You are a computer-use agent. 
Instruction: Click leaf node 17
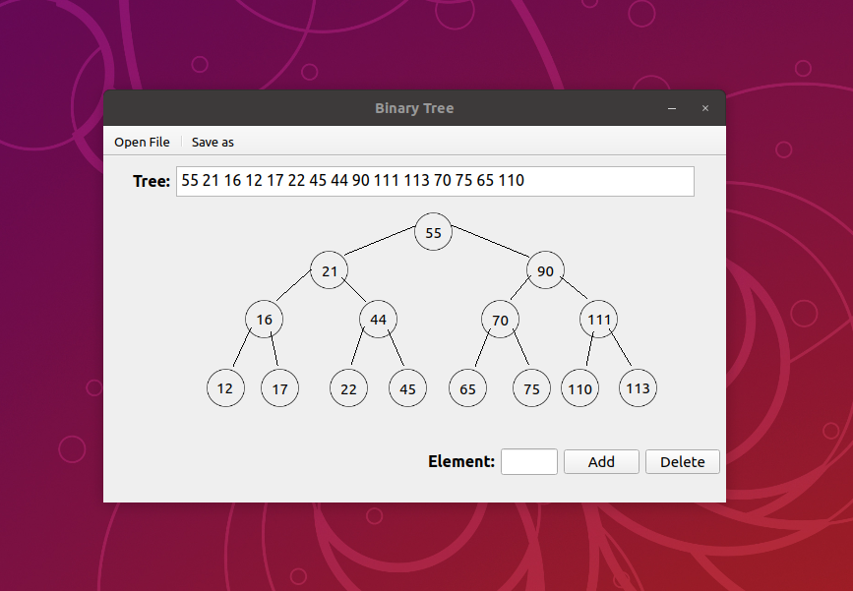click(x=279, y=388)
